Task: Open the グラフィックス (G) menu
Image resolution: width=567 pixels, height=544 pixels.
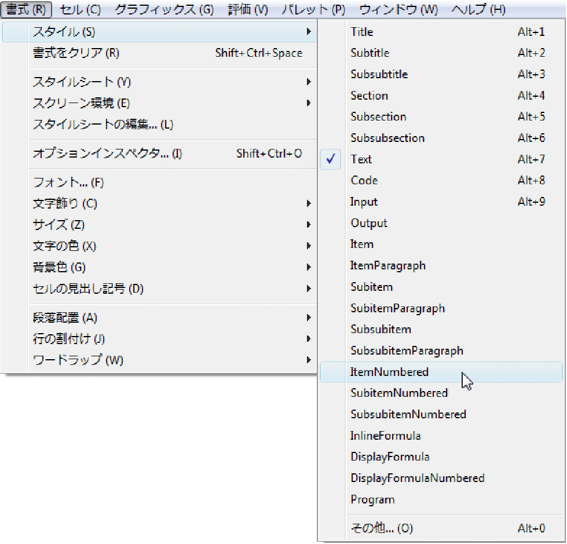Action: (164, 9)
